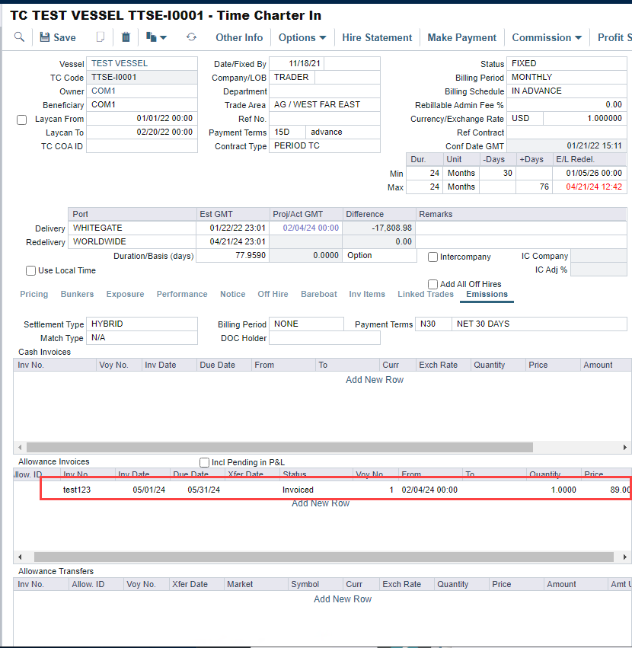The width and height of the screenshot is (632, 648).
Task: Click the refresh arrows icon
Action: click(191, 37)
